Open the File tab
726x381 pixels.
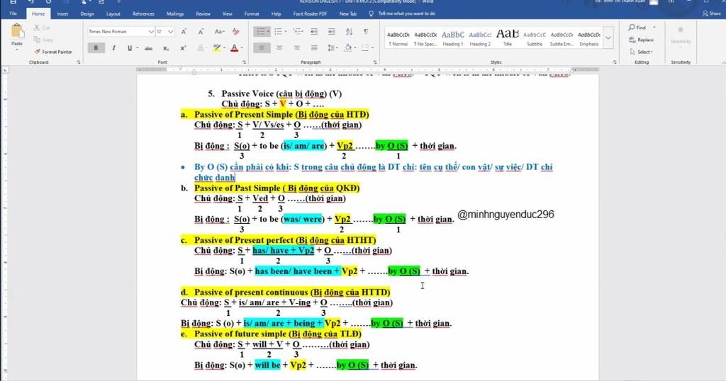pyautogui.click(x=13, y=13)
